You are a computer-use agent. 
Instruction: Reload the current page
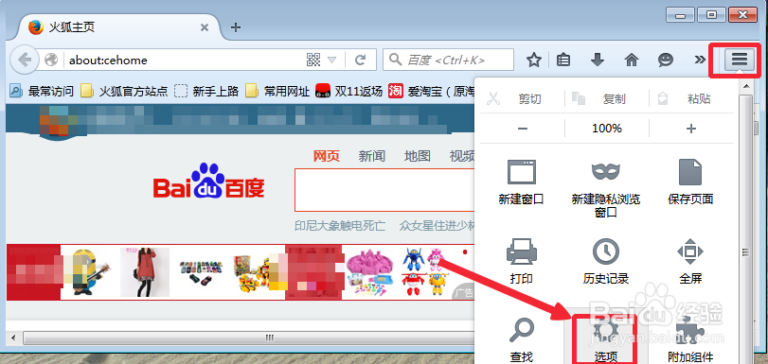[360, 61]
